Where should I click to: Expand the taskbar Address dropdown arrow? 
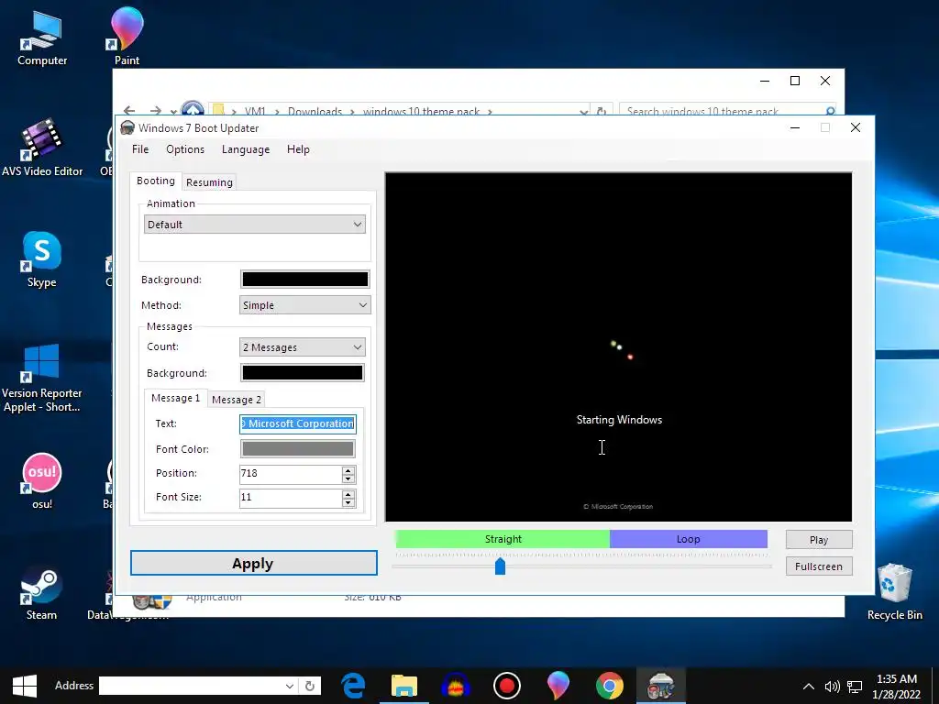pyautogui.click(x=289, y=686)
